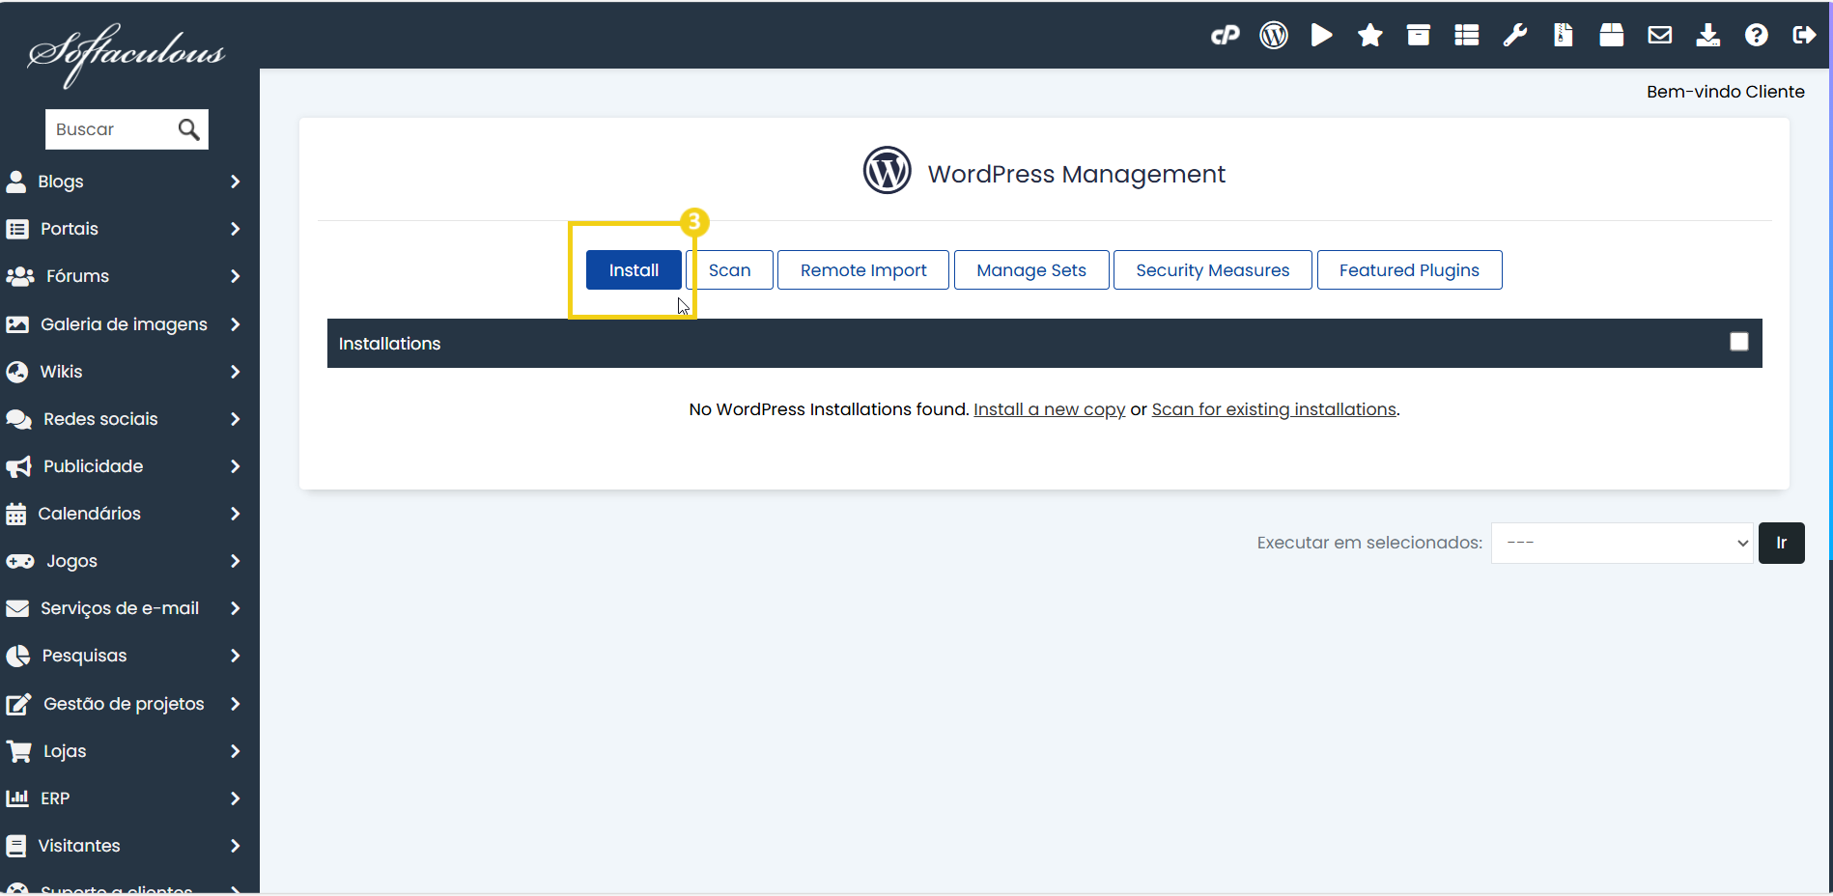Expand the Serviços de e-mail chevron
Screen dimensions: 1833x896
point(236,608)
